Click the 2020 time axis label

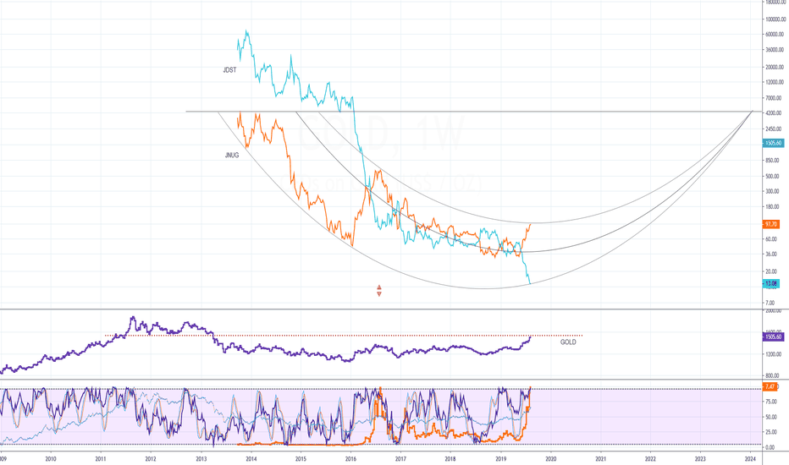[550, 459]
